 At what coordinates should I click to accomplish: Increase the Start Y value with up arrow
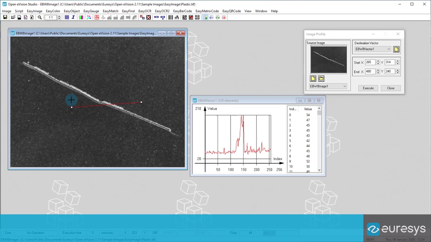398,61
